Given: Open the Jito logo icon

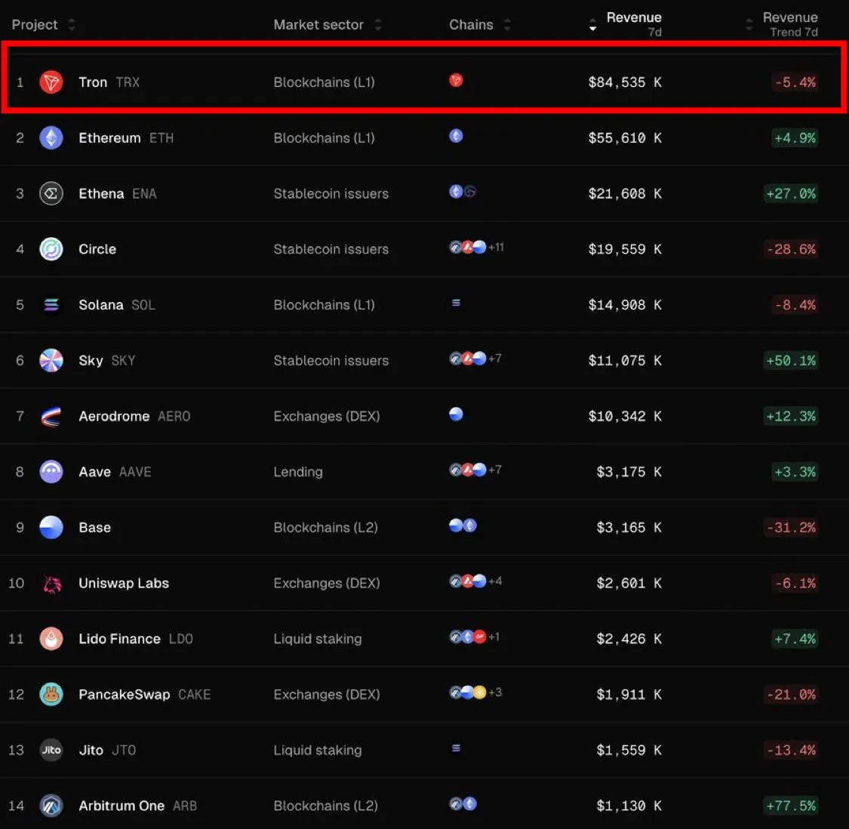Looking at the screenshot, I should point(51,750).
